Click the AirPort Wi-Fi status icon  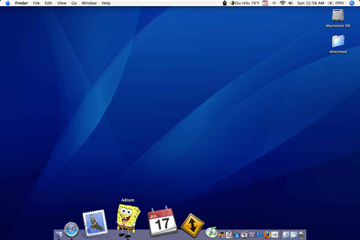point(282,3)
